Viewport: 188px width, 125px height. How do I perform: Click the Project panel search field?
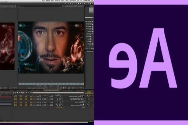click(89, 17)
